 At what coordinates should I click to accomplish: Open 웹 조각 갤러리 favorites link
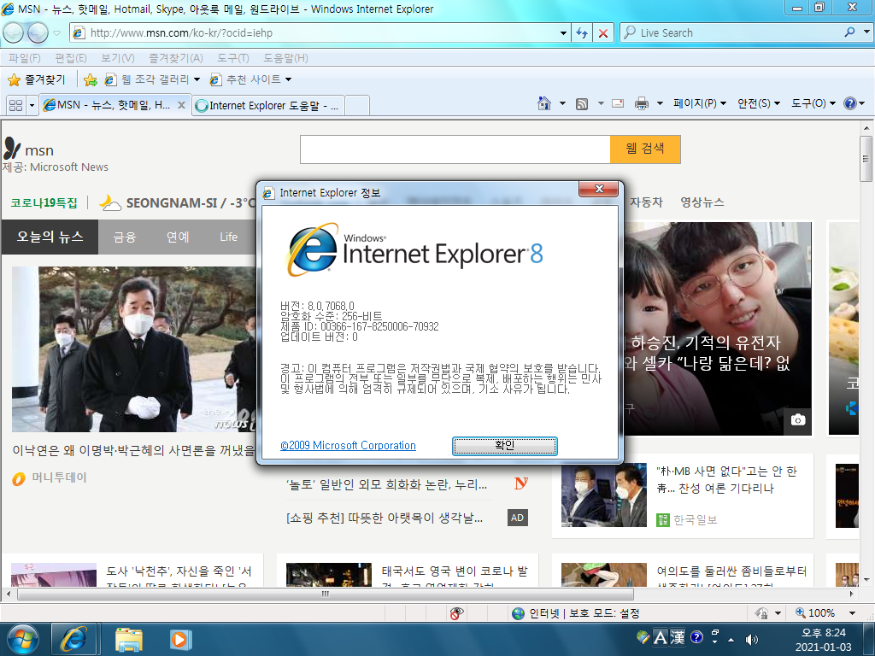(152, 79)
